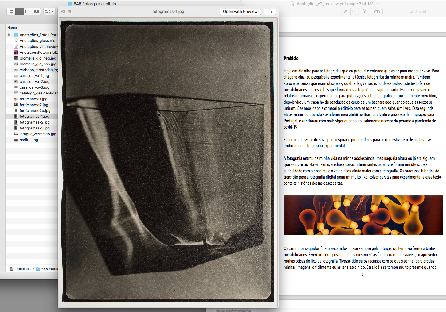Switch Finder to icon view

click(11, 11)
